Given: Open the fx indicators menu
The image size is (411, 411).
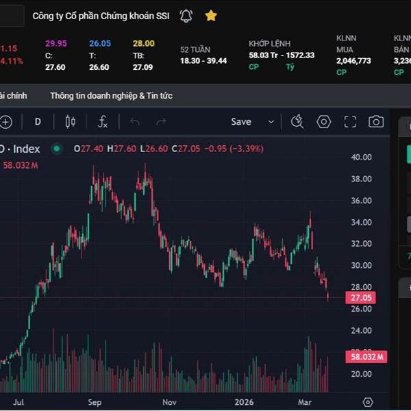Looking at the screenshot, I should [x=103, y=122].
